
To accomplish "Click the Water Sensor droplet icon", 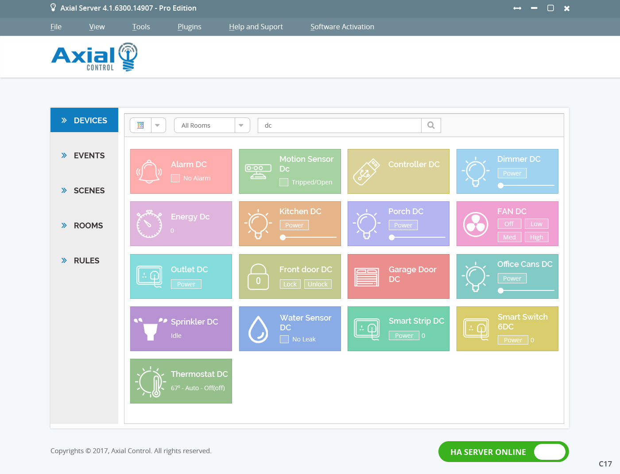I will point(258,329).
